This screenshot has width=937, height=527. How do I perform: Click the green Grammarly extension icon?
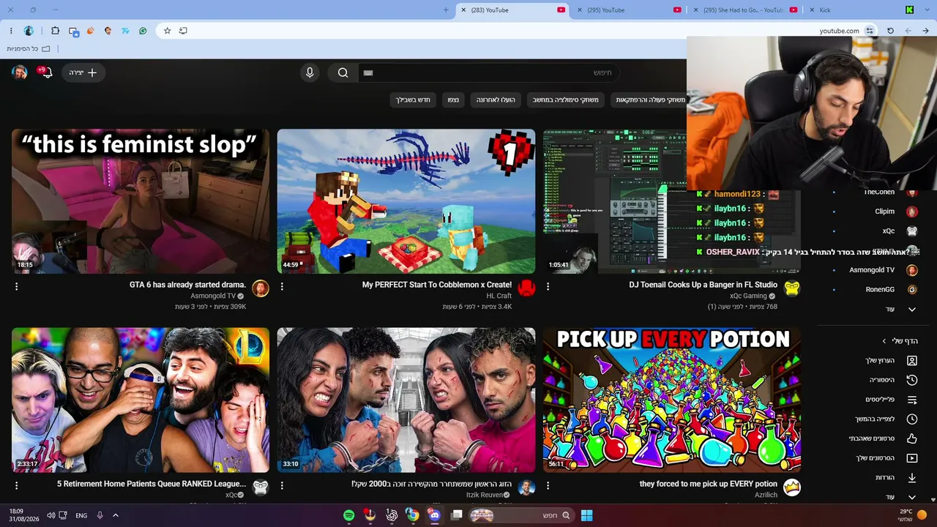coord(143,31)
